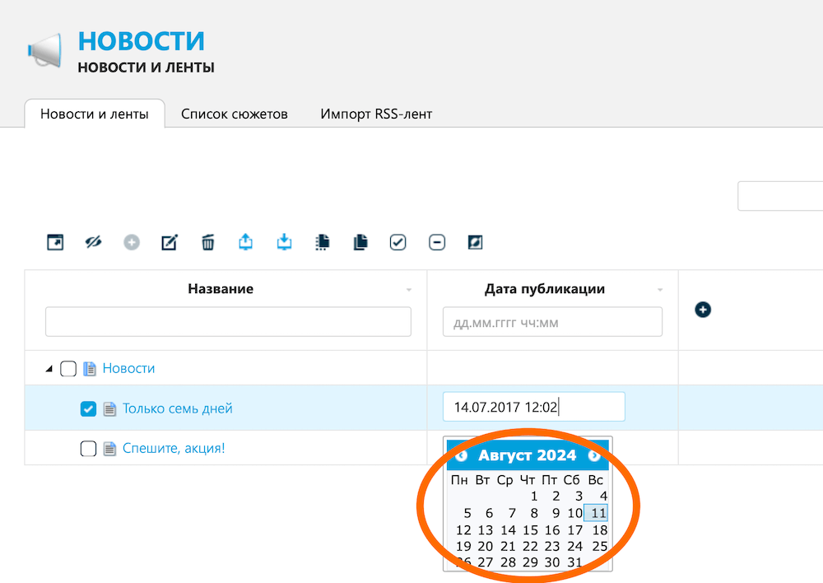823x583 pixels.
Task: Click the folder icon beside Новости row
Action: 90,369
